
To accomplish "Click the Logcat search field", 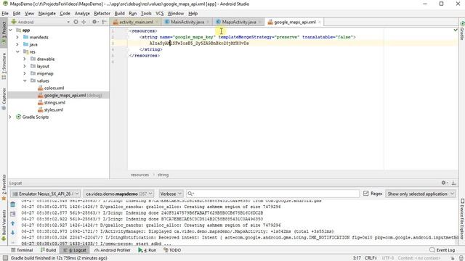I will (273, 194).
